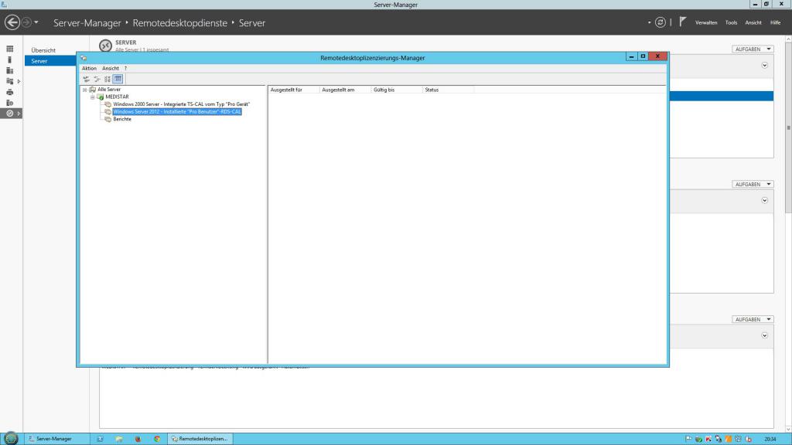This screenshot has height=445, width=792.
Task: Sort by Ausgestellt am column
Action: coord(346,90)
